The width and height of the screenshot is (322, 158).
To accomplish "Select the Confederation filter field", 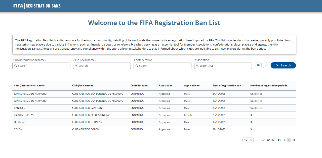I will click(163, 66).
